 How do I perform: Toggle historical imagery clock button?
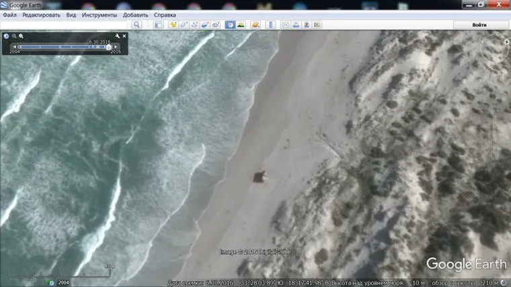(230, 25)
